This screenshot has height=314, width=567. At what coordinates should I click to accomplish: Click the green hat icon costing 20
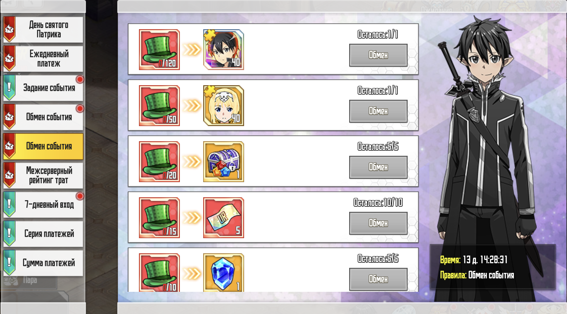(159, 162)
